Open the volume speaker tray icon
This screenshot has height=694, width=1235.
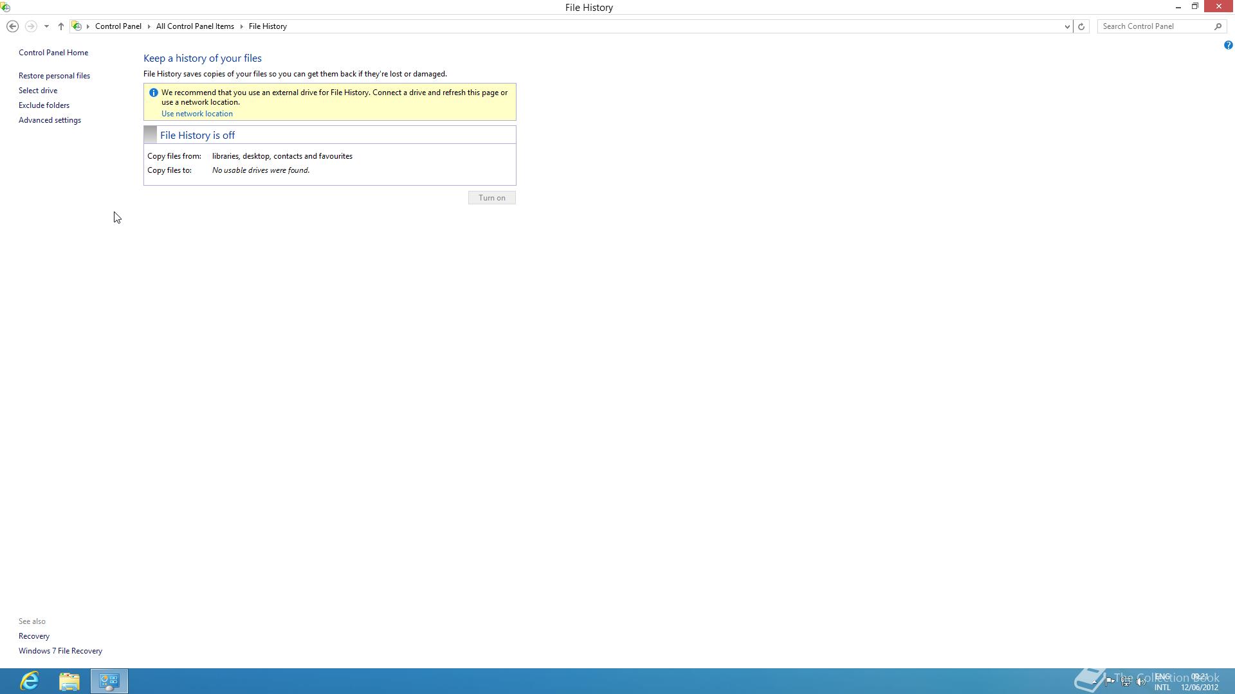coord(1141,681)
